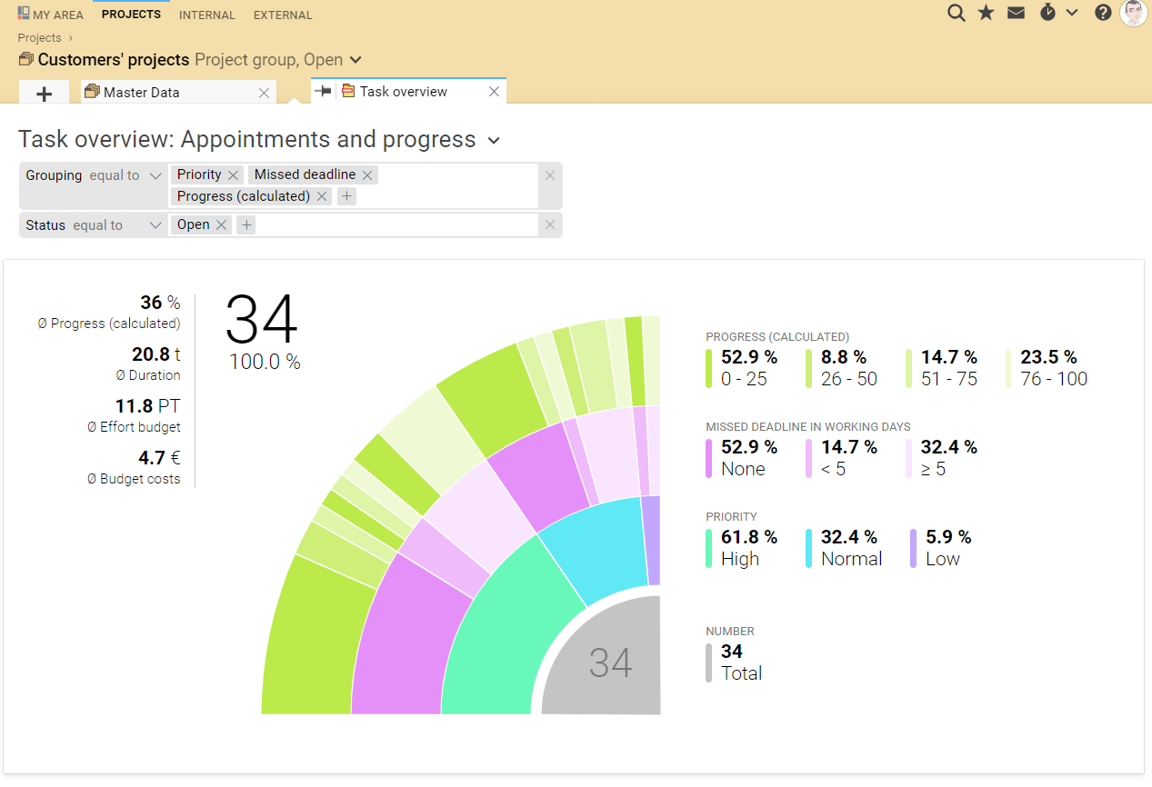Click the gray 34 center chart segment

pyautogui.click(x=609, y=663)
